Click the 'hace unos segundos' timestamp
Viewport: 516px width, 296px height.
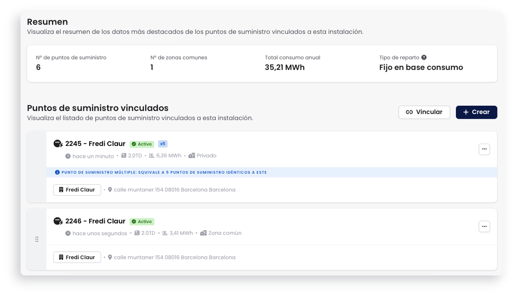pos(100,233)
